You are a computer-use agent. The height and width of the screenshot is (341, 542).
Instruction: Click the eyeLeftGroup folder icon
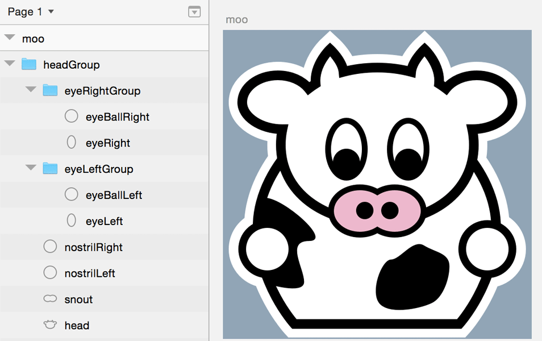point(50,169)
